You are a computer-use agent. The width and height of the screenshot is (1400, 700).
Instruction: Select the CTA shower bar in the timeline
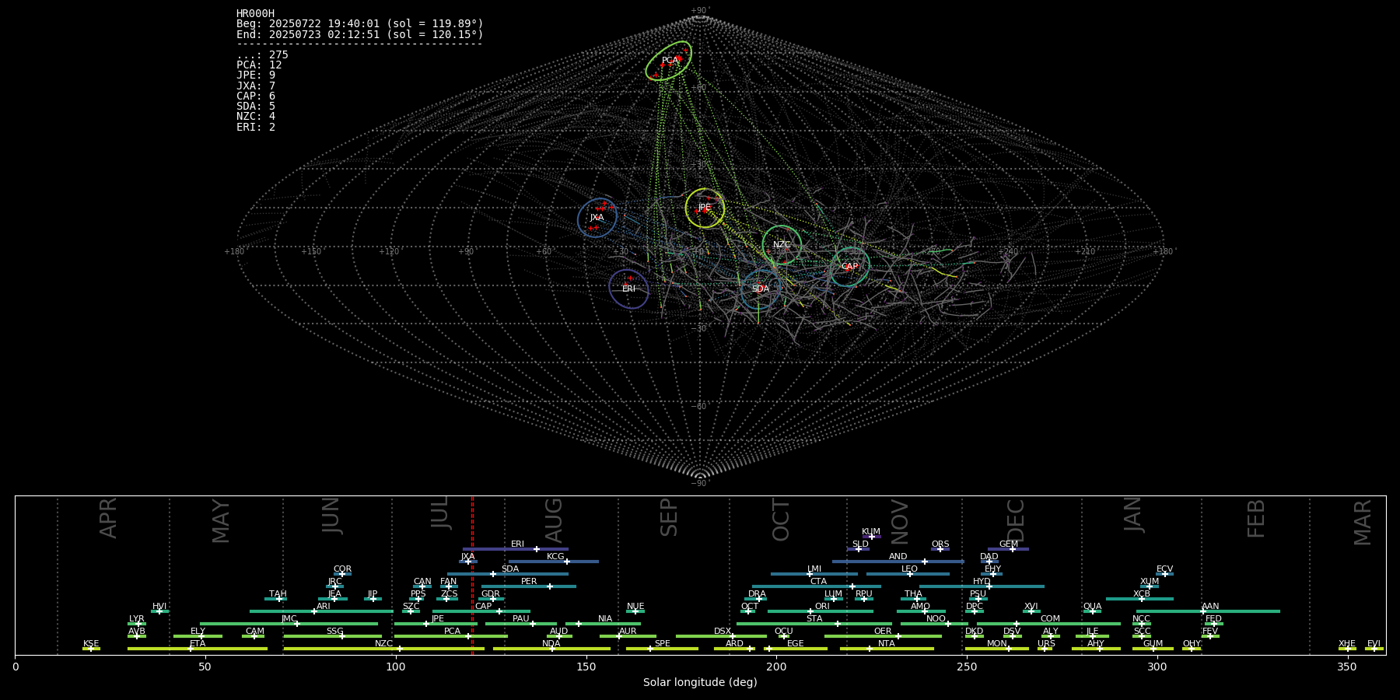817,586
